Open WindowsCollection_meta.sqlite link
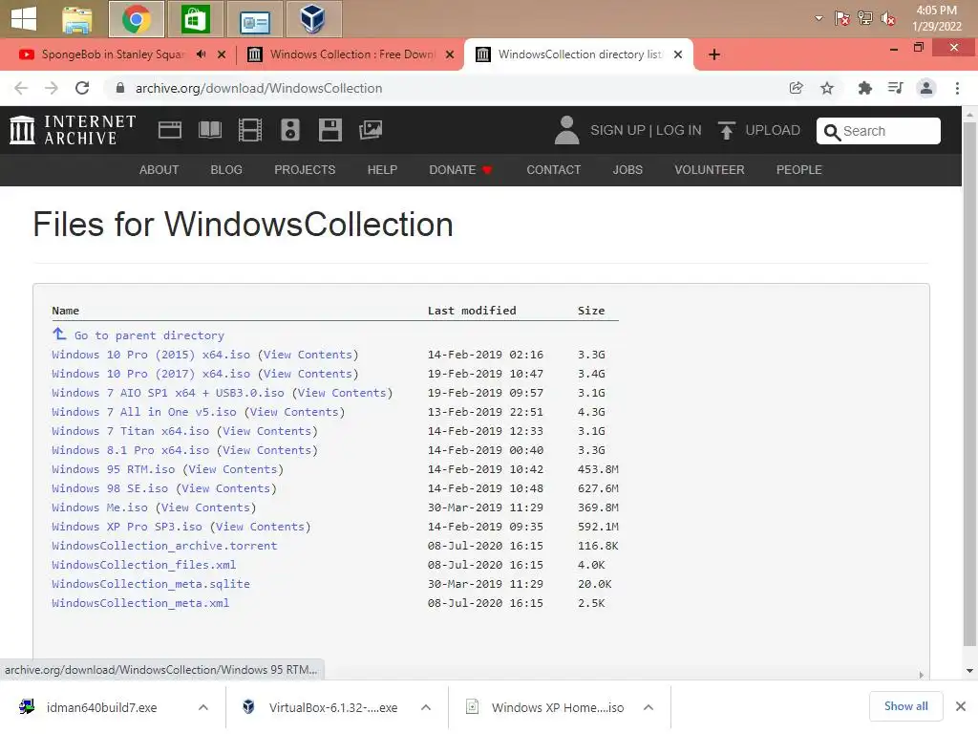The image size is (978, 734). coord(151,584)
